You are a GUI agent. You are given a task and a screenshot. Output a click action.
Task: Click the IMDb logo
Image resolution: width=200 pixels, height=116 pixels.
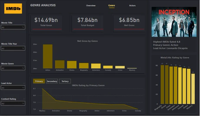(x=13, y=9)
